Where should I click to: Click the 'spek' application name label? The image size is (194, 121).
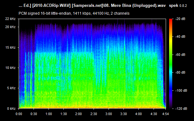pyautogui.click(x=173, y=6)
